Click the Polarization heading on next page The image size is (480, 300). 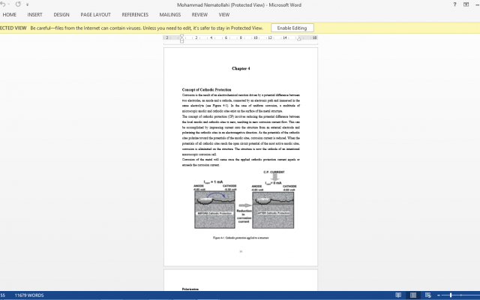coord(190,289)
